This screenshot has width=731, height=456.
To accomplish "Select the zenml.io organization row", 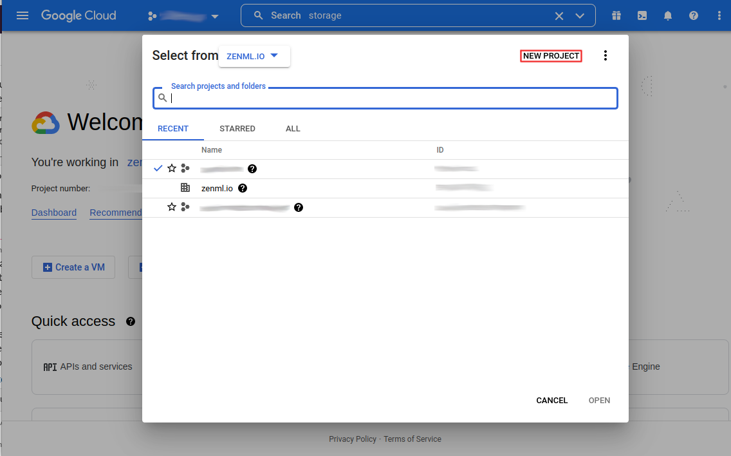I will pyautogui.click(x=217, y=189).
